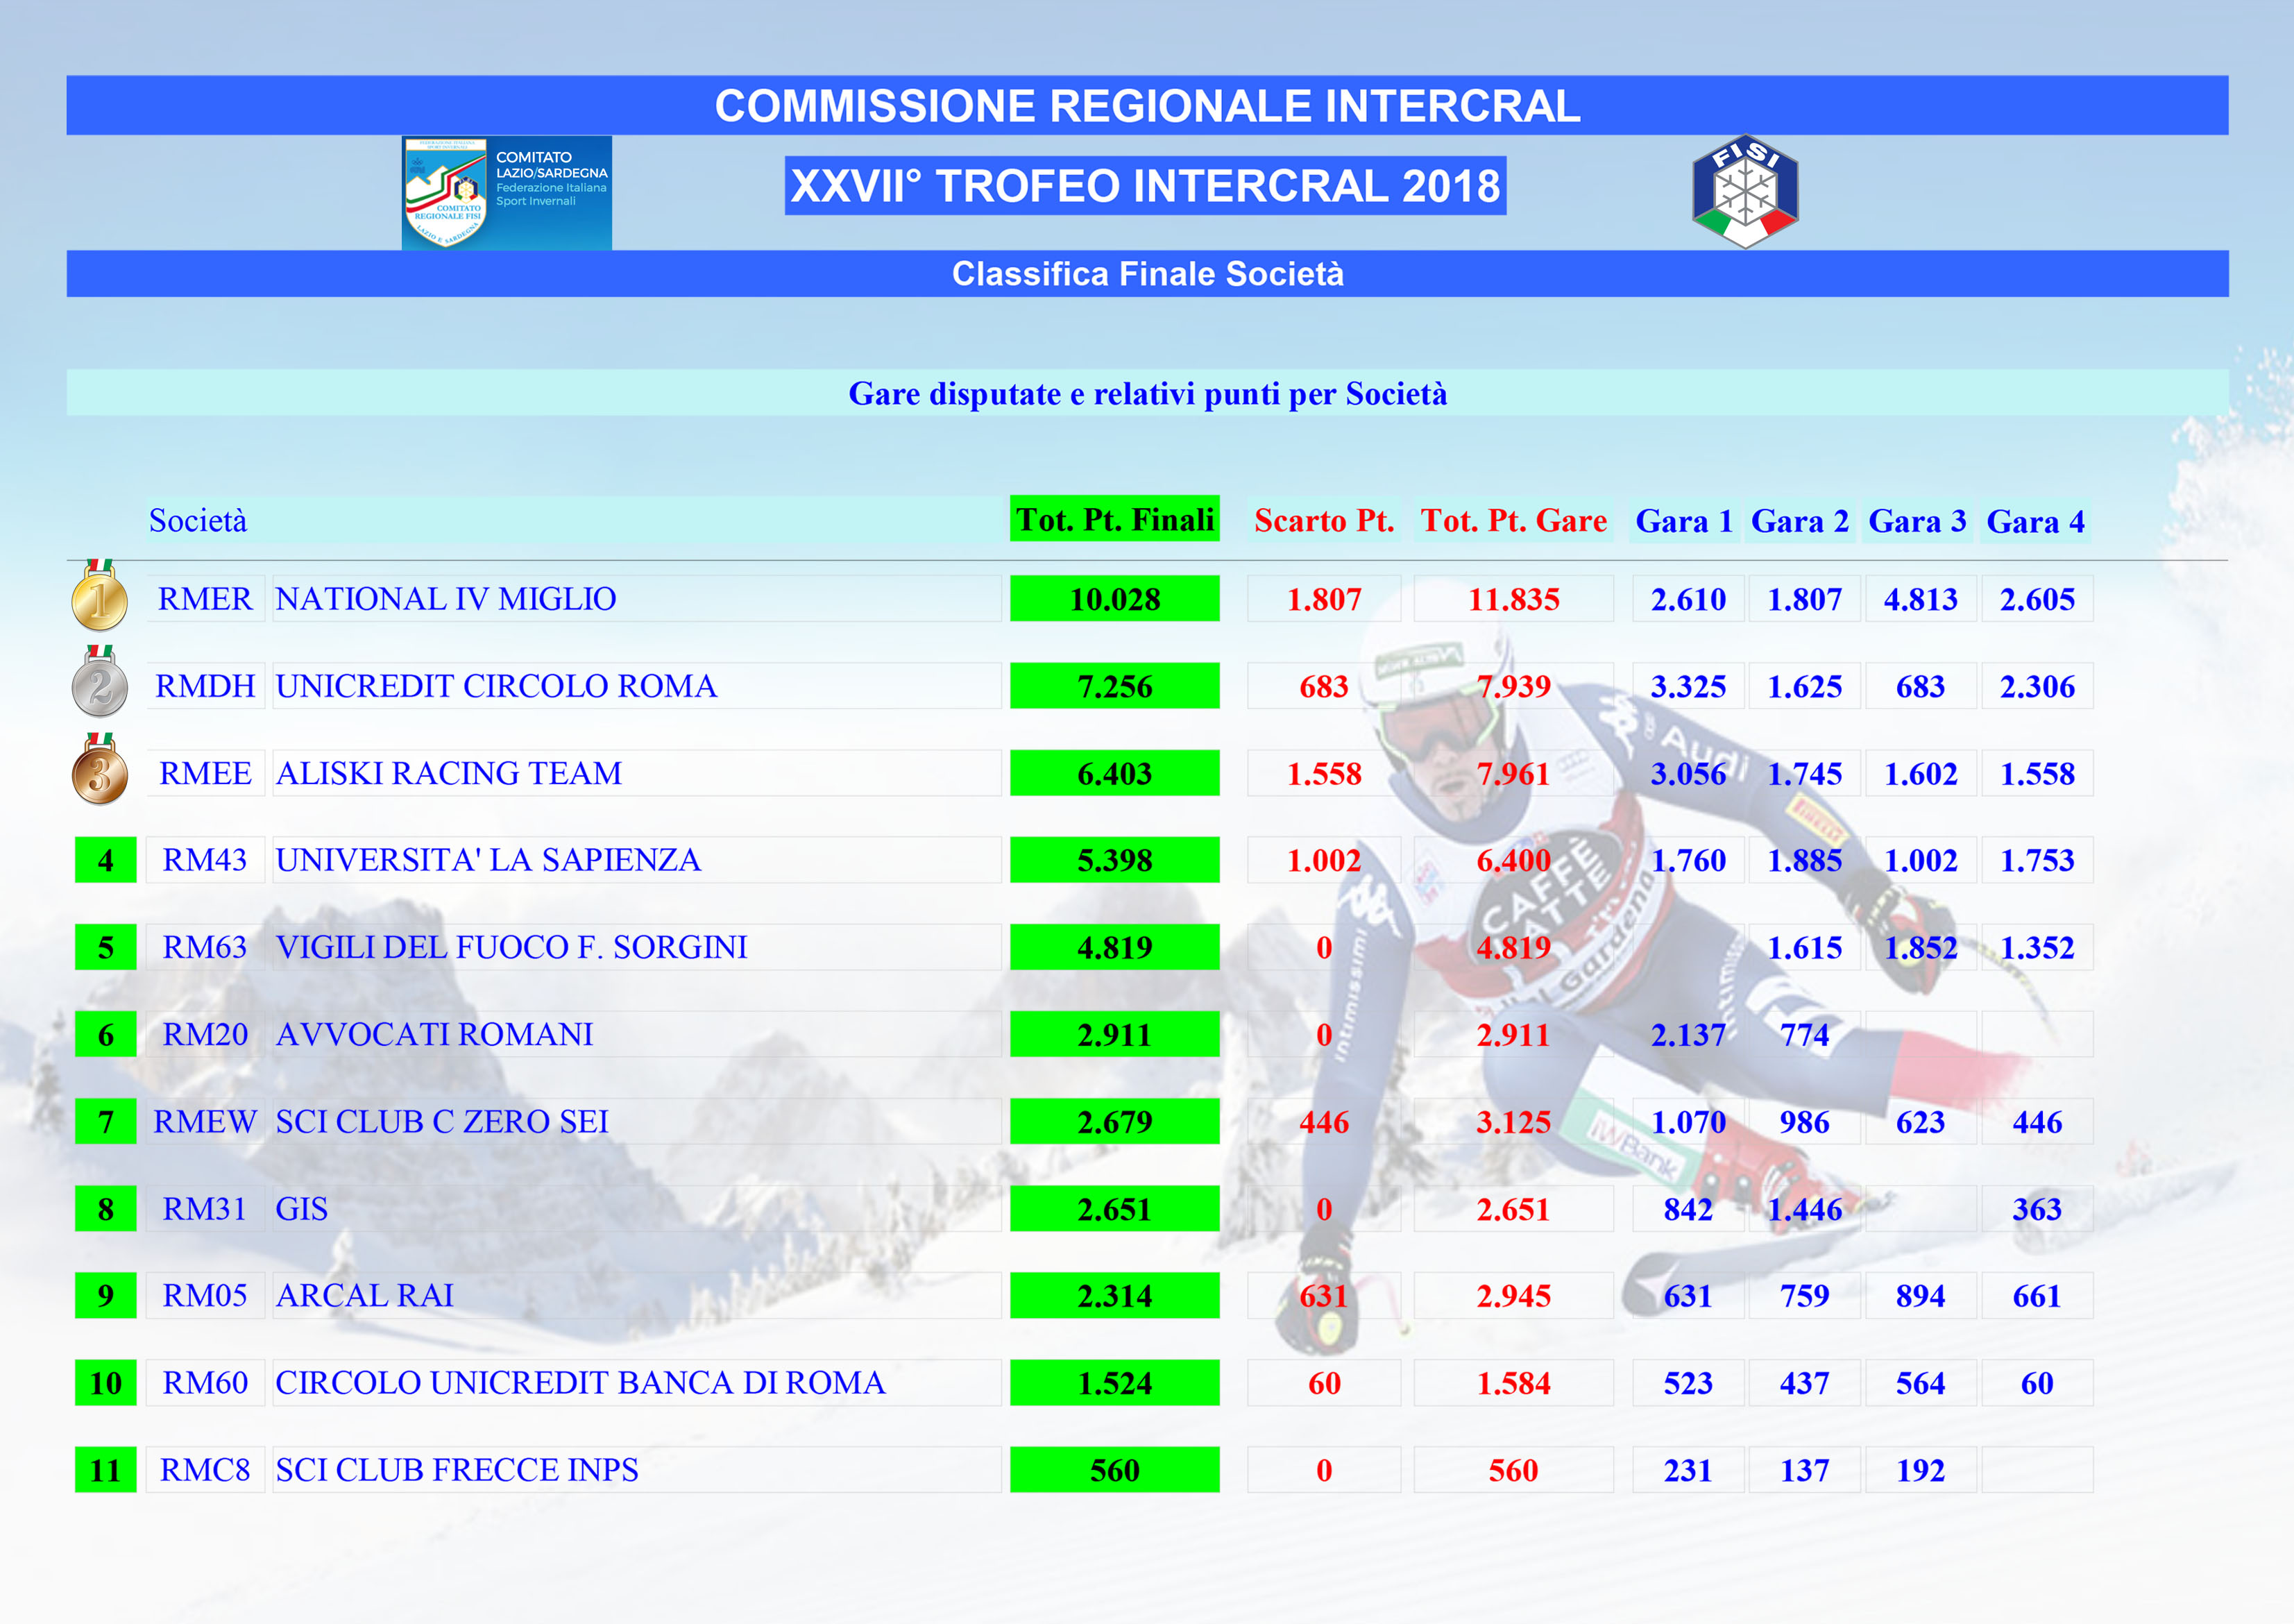Click the Società column header
2294x1624 pixels.
(198, 521)
